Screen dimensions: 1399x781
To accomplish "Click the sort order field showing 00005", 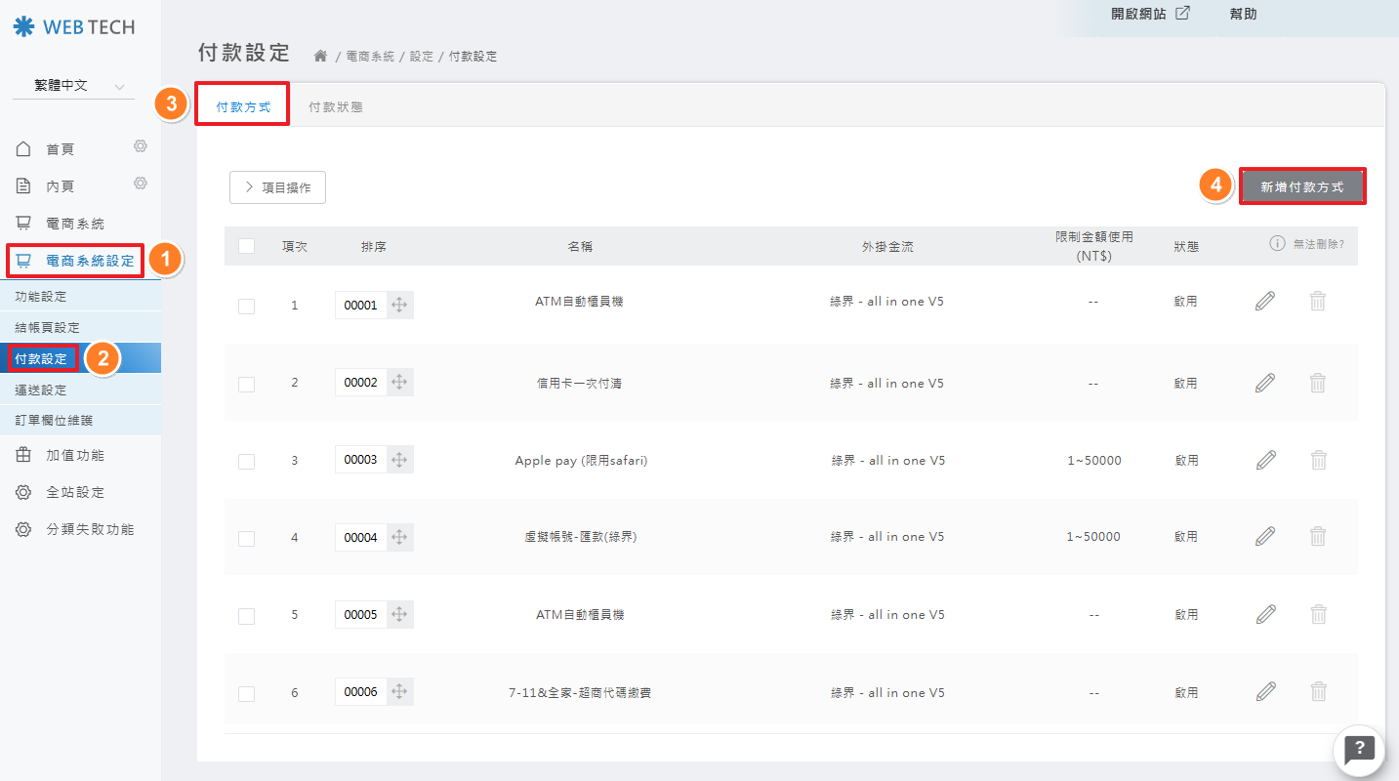I will point(360,615).
